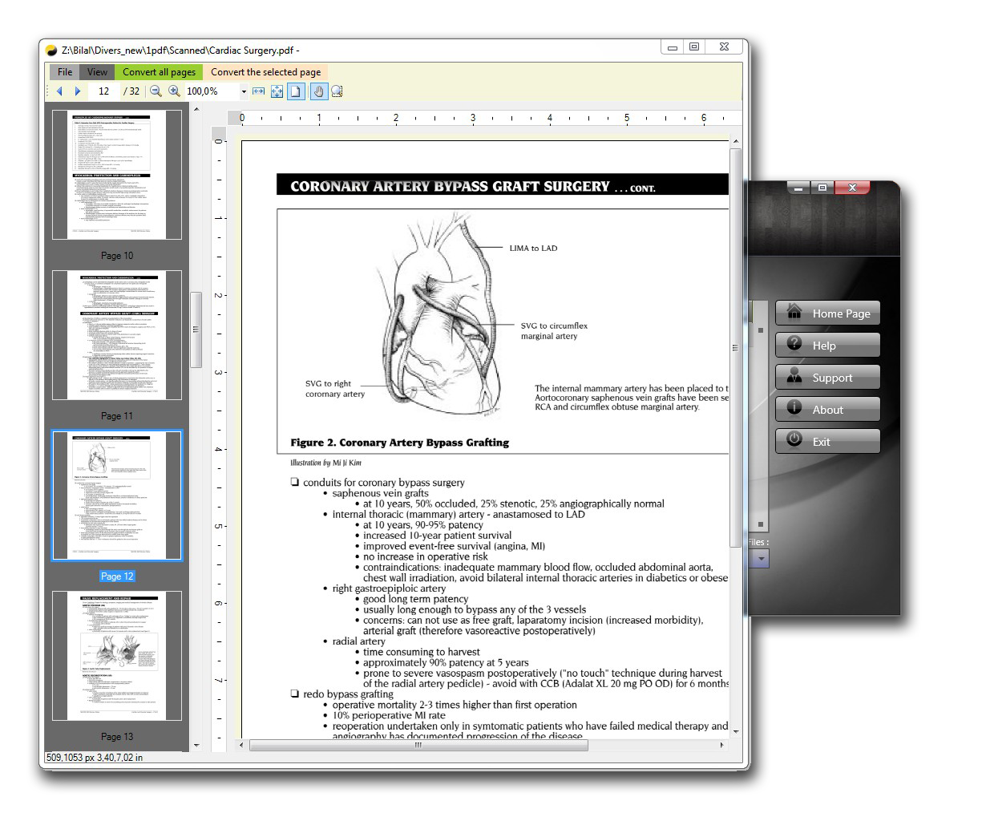Click document vertical scroll up arrow
This screenshot has height=817, width=982.
pos(735,141)
